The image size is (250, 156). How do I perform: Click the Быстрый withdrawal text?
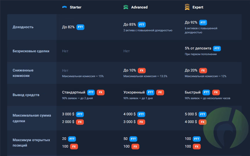[x=193, y=92]
